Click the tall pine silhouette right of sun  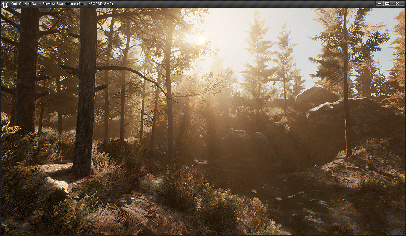pyautogui.click(x=257, y=57)
